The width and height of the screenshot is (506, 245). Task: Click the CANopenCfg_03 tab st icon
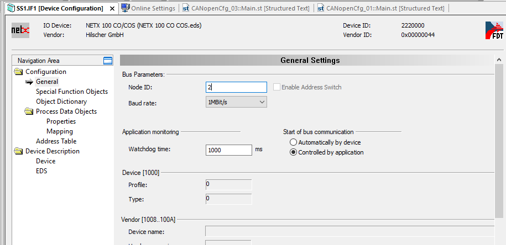tap(186, 8)
